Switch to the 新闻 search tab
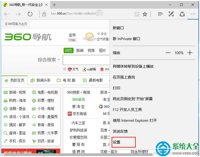 point(80,51)
